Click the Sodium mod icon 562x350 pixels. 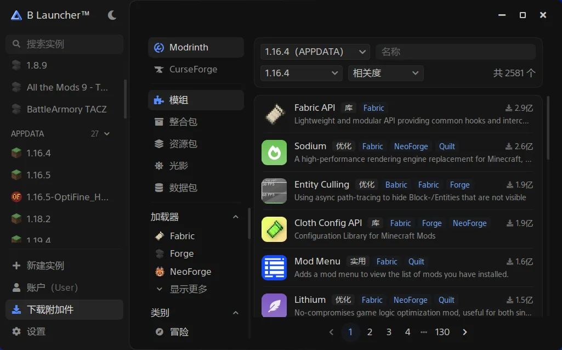click(x=274, y=153)
